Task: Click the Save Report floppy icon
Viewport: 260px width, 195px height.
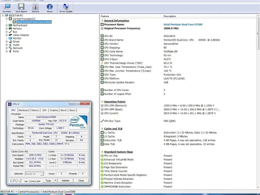Action: (x=21, y=7)
